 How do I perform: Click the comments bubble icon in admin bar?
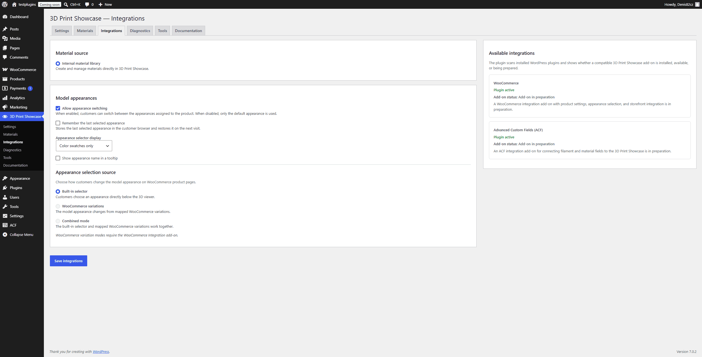tap(87, 4)
